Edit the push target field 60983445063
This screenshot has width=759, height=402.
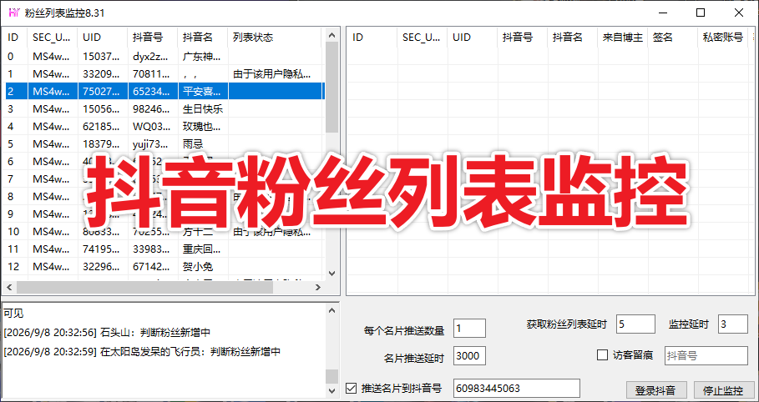[x=517, y=388]
